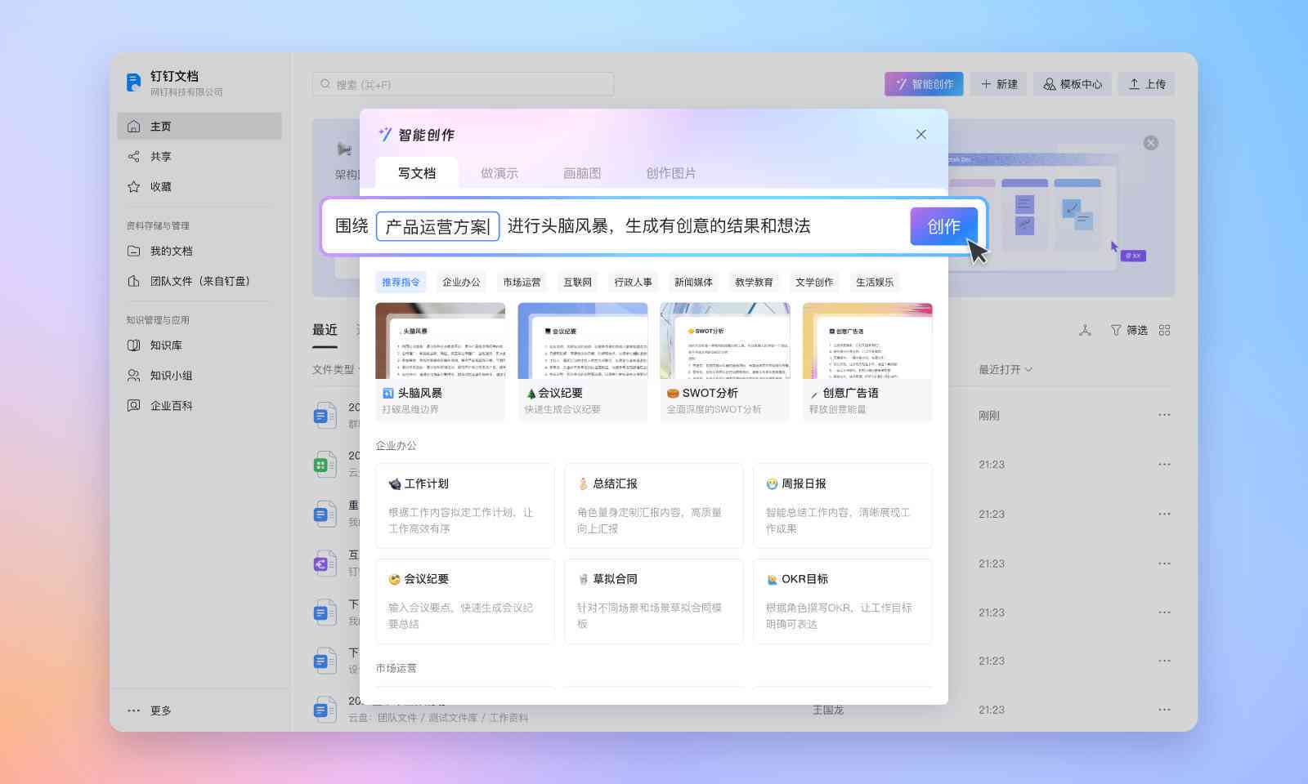Click the 筛选 filter button
Screen dimensions: 1308x784
pyautogui.click(x=1129, y=330)
